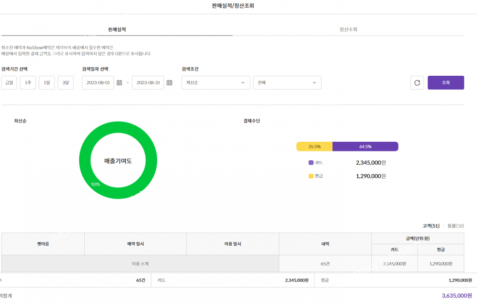Show the 고객(51) list view
Screen dimensions: 477x303
pos(431,226)
